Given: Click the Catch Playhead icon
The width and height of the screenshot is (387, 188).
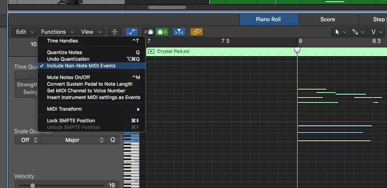Looking at the screenshot, I should [x=179, y=32].
